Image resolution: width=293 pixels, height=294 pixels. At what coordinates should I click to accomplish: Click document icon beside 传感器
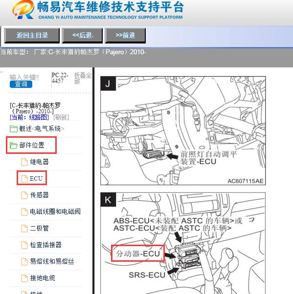[24, 195]
